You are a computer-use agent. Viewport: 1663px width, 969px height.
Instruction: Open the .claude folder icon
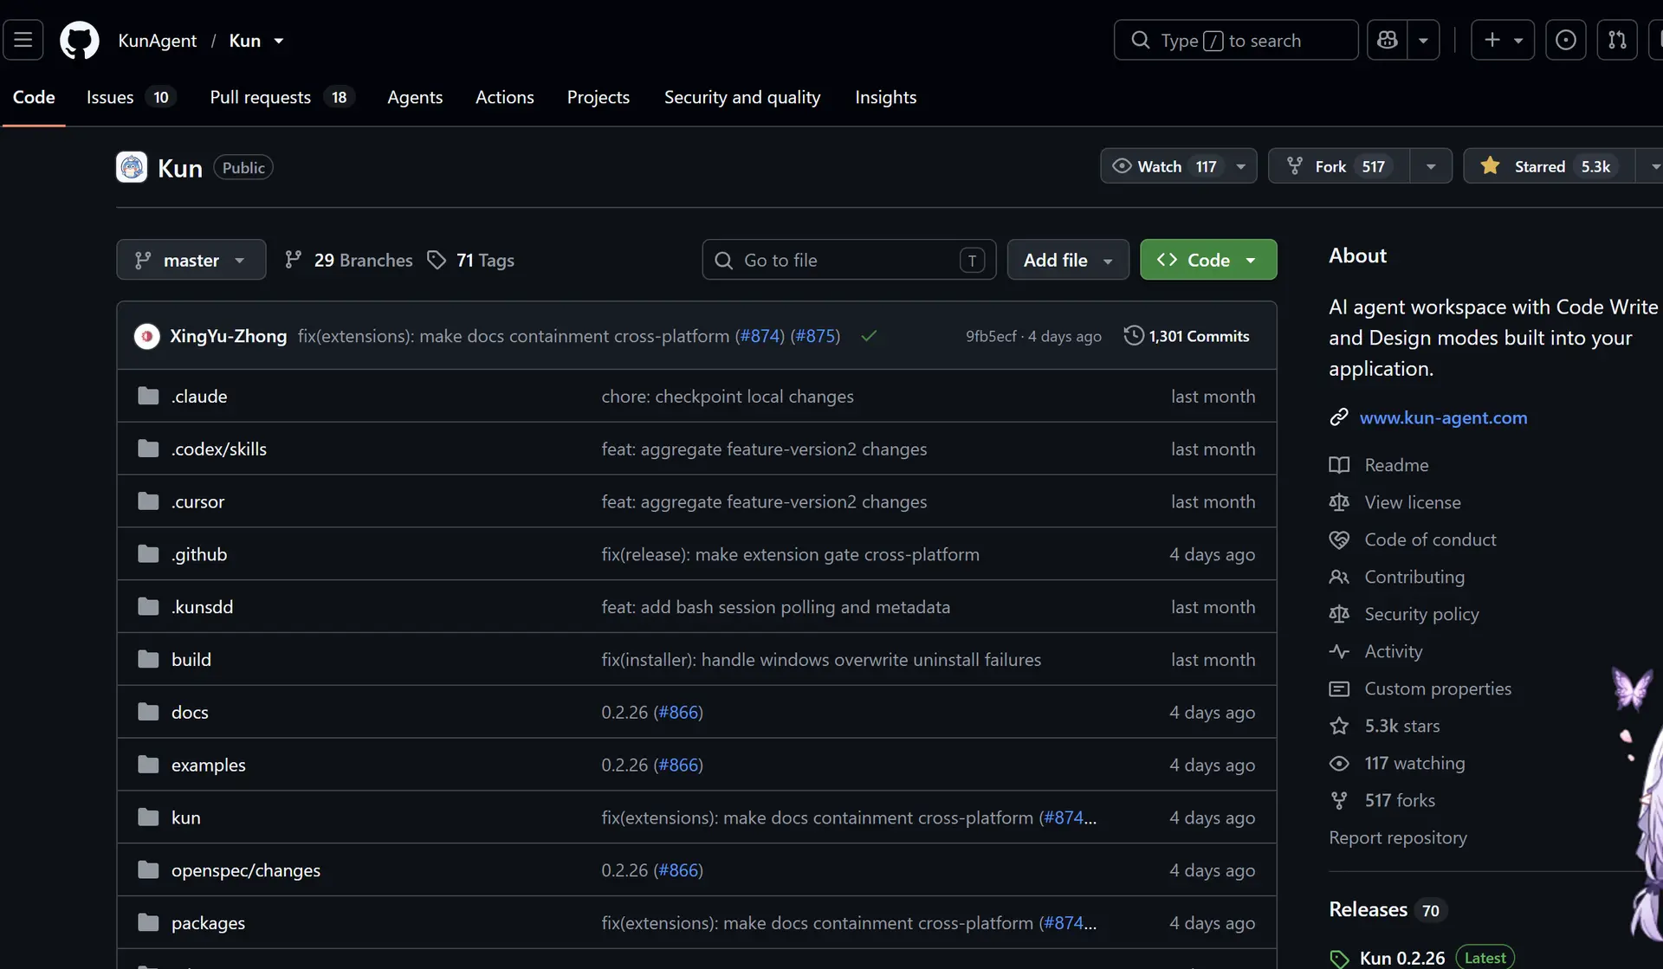[x=148, y=396]
